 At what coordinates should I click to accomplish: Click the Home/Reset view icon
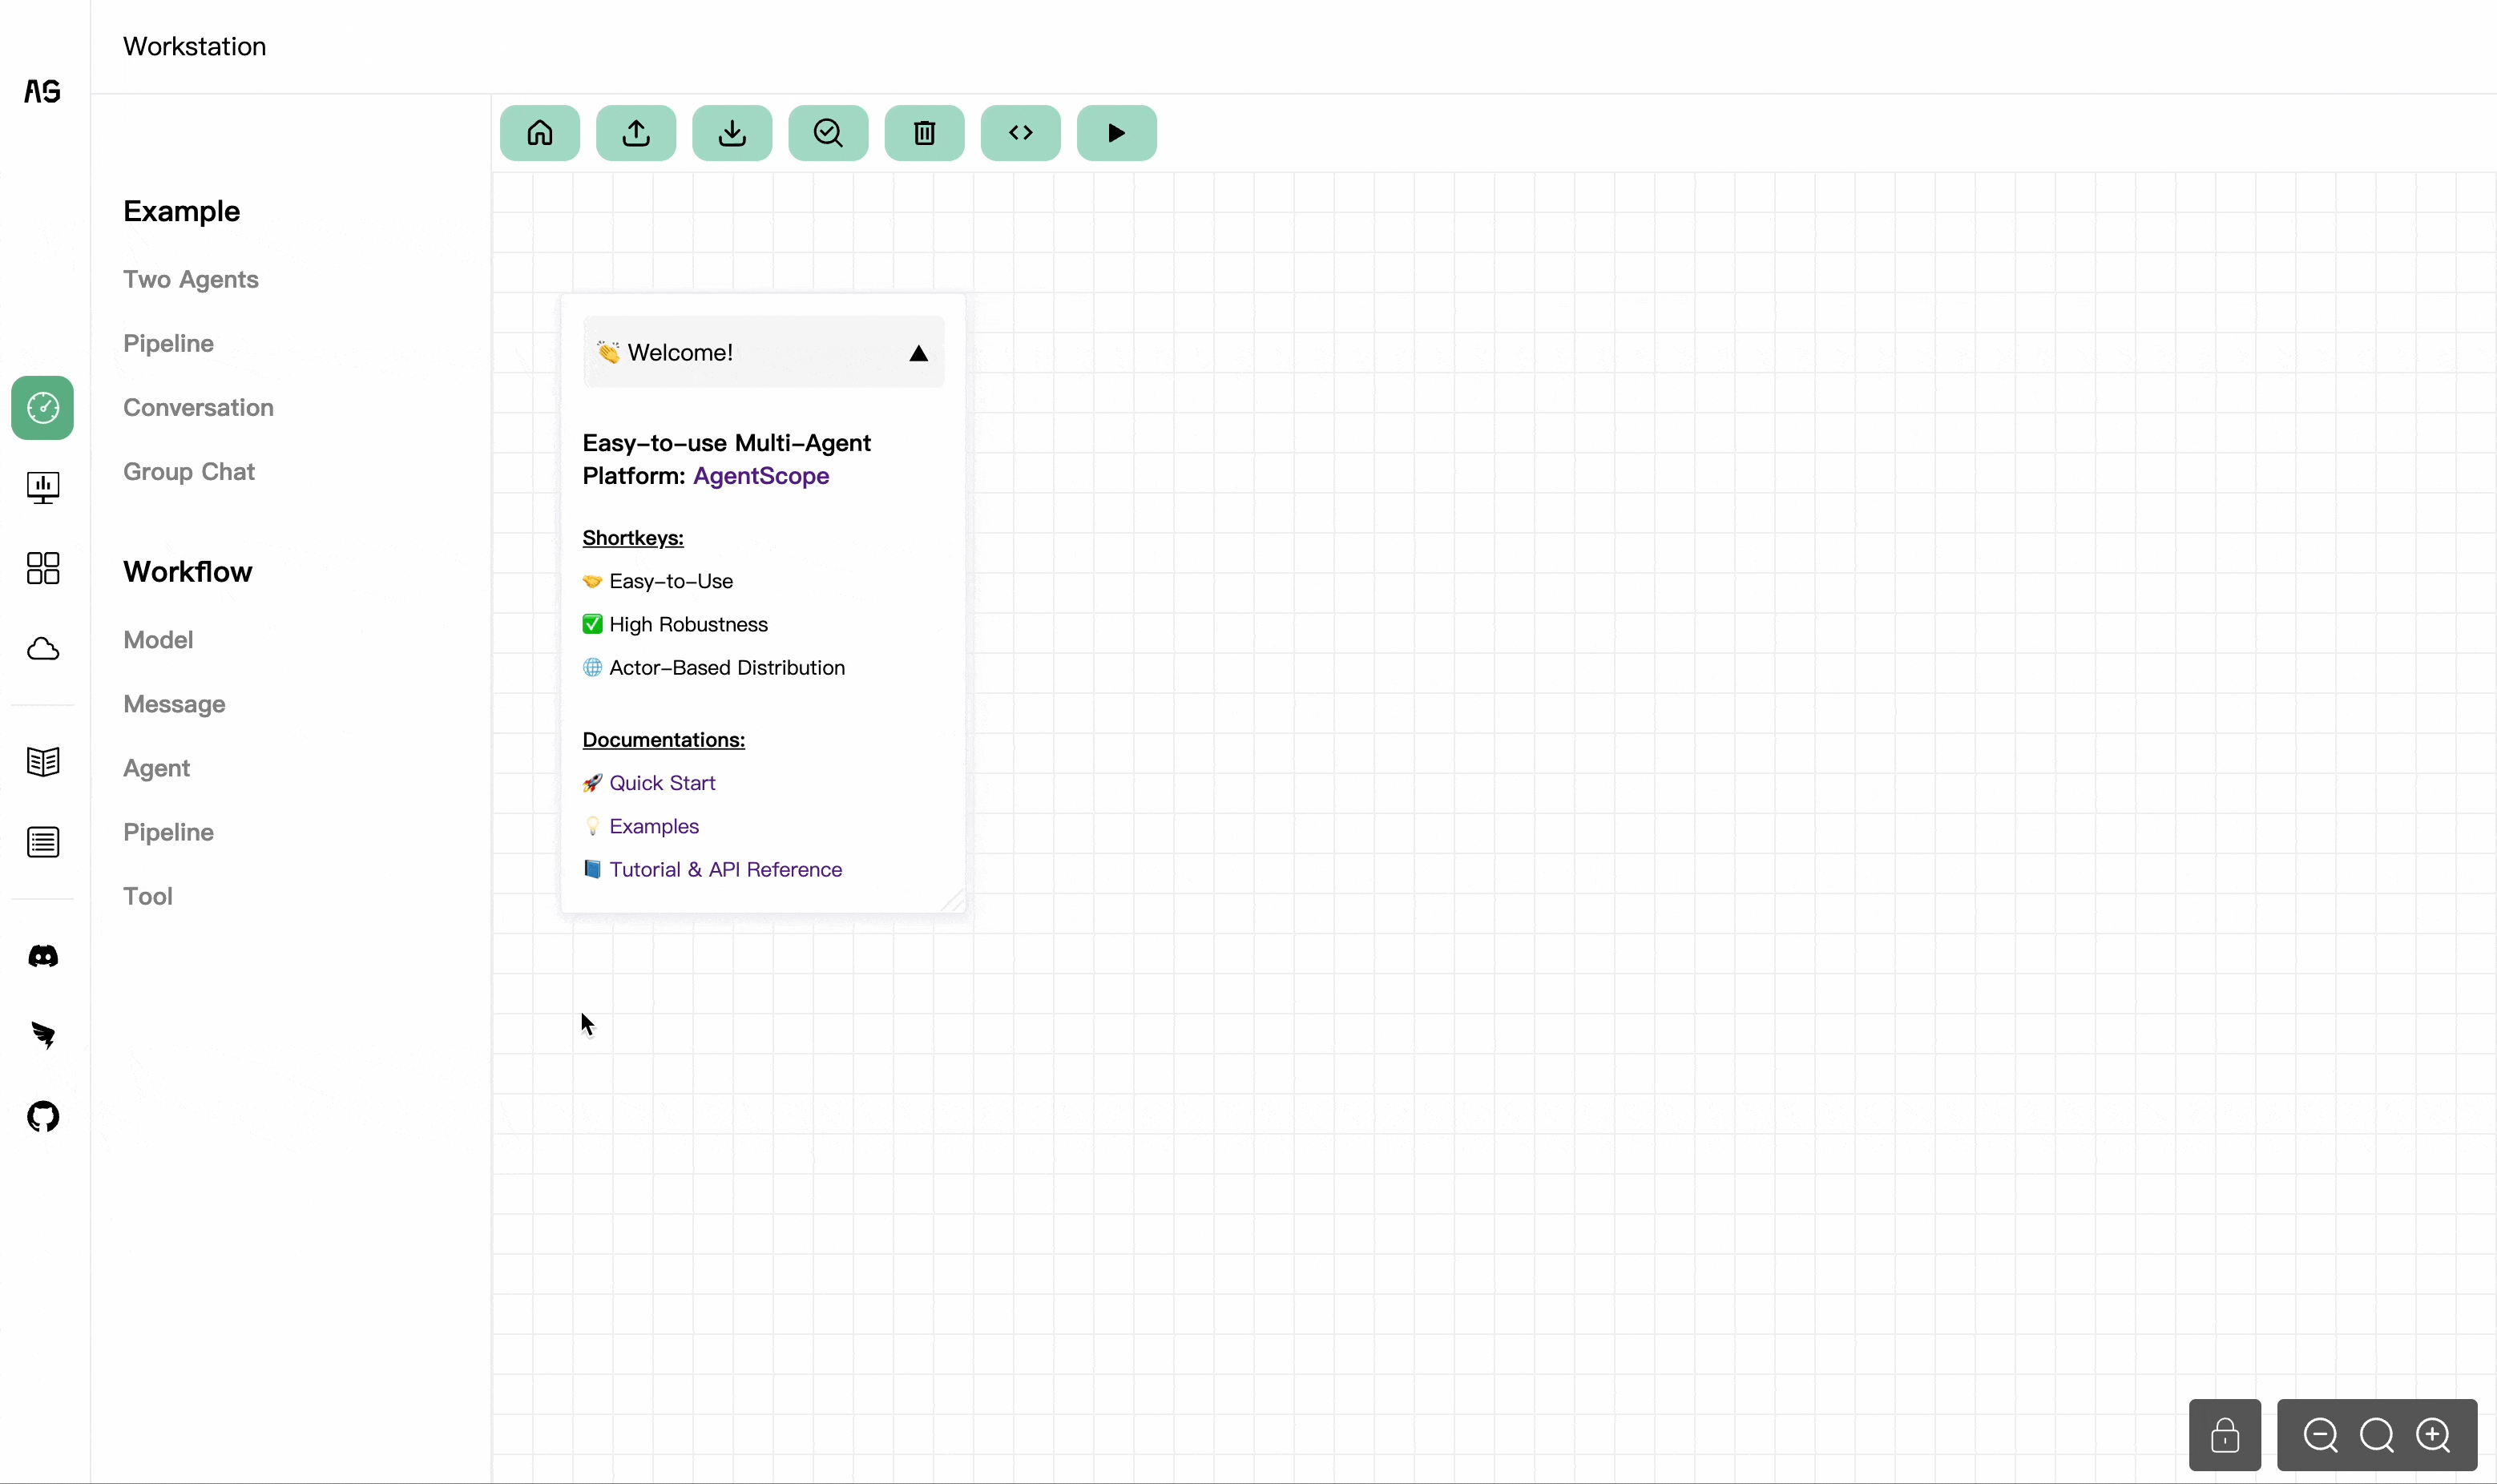click(x=540, y=132)
